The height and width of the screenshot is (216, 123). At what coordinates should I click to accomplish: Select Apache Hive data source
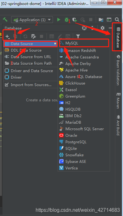click(x=84, y=70)
